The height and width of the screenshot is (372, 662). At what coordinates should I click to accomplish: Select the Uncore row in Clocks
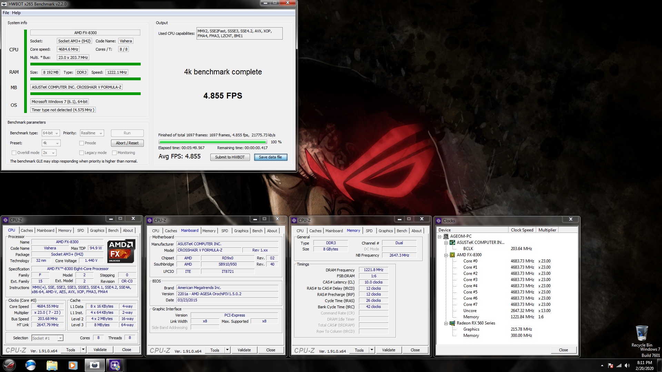pyautogui.click(x=507, y=311)
